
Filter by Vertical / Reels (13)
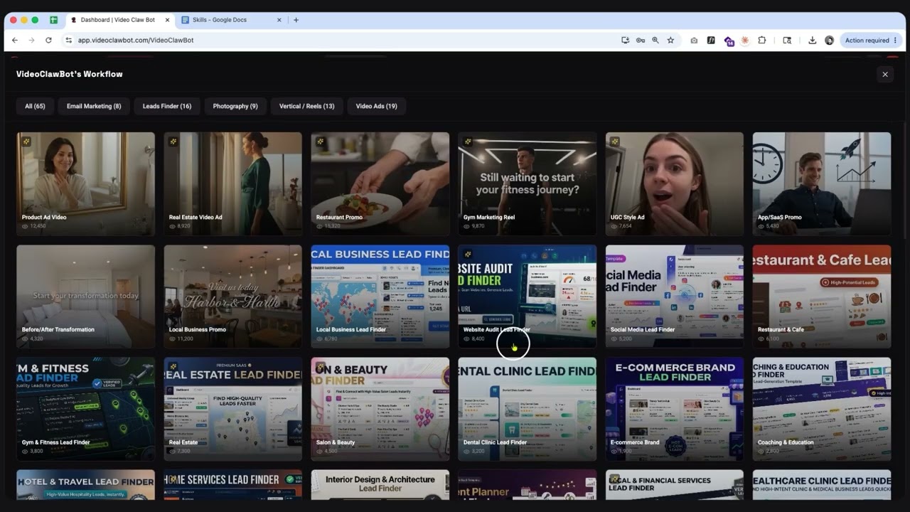coord(306,106)
